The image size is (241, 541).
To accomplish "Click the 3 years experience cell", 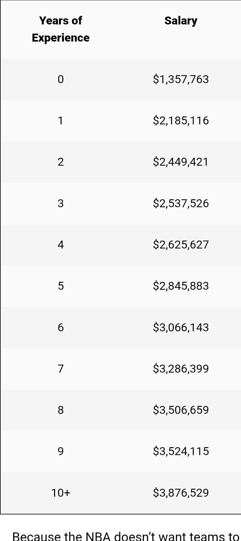I will pyautogui.click(x=61, y=204).
